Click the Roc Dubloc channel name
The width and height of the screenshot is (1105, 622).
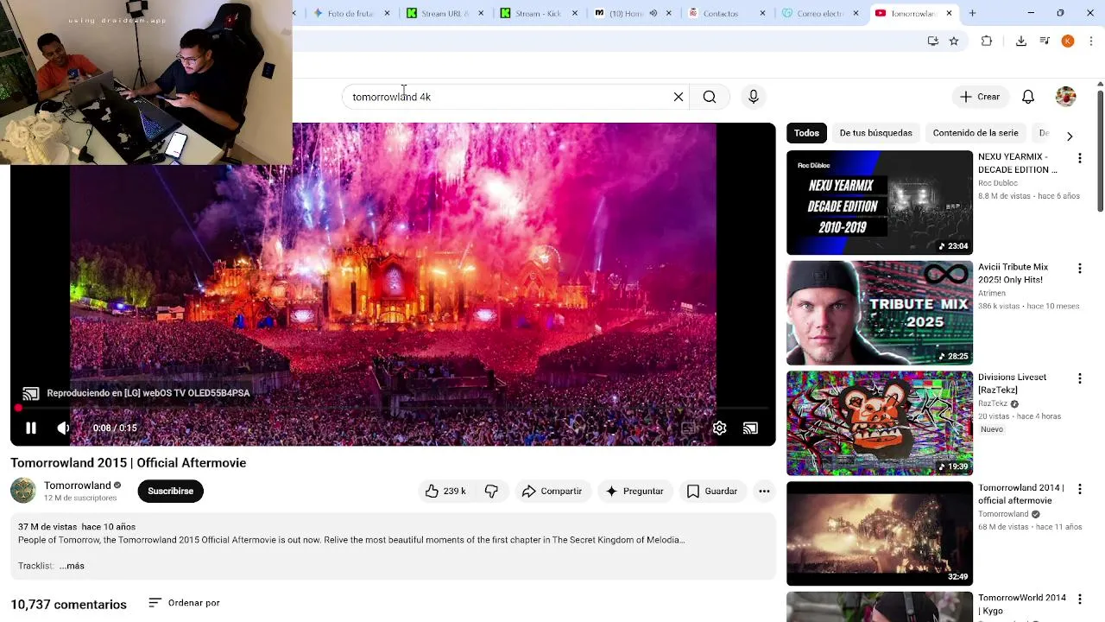coord(998,183)
